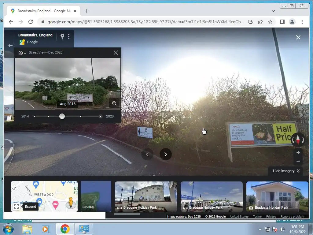The image size is (313, 235).
Task: Open the tab search chevron
Action: 273,11
